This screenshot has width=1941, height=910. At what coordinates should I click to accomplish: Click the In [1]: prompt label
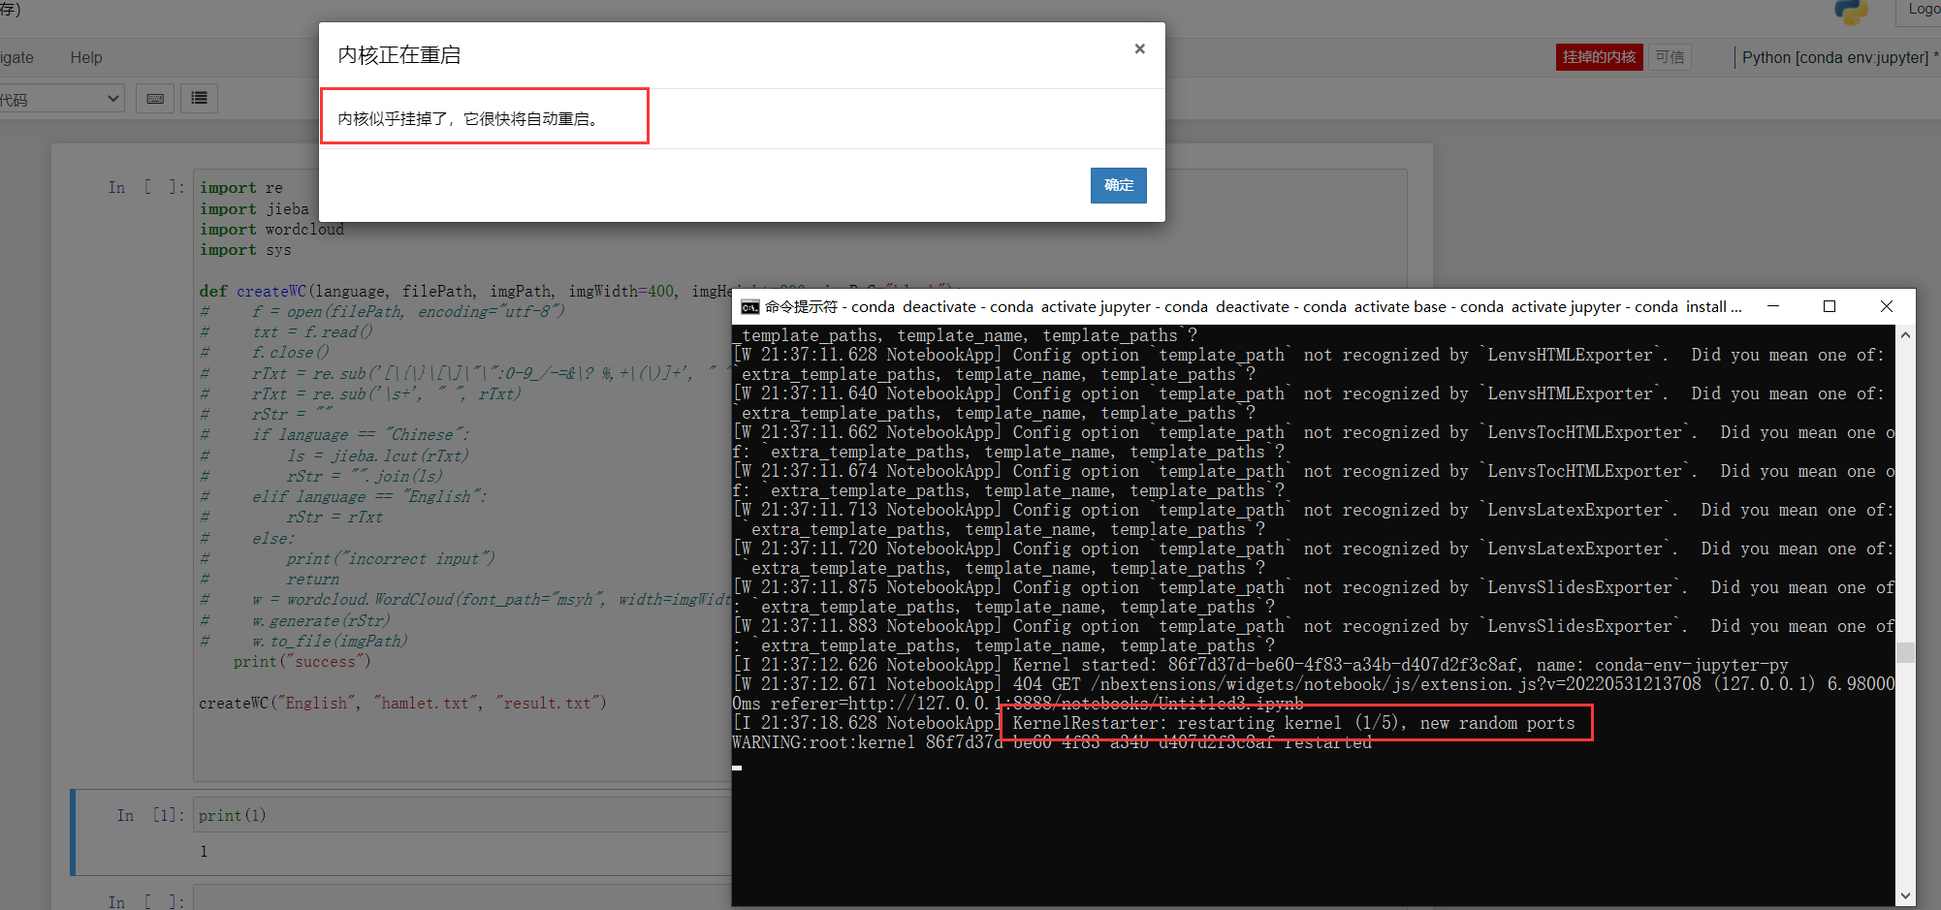(150, 816)
